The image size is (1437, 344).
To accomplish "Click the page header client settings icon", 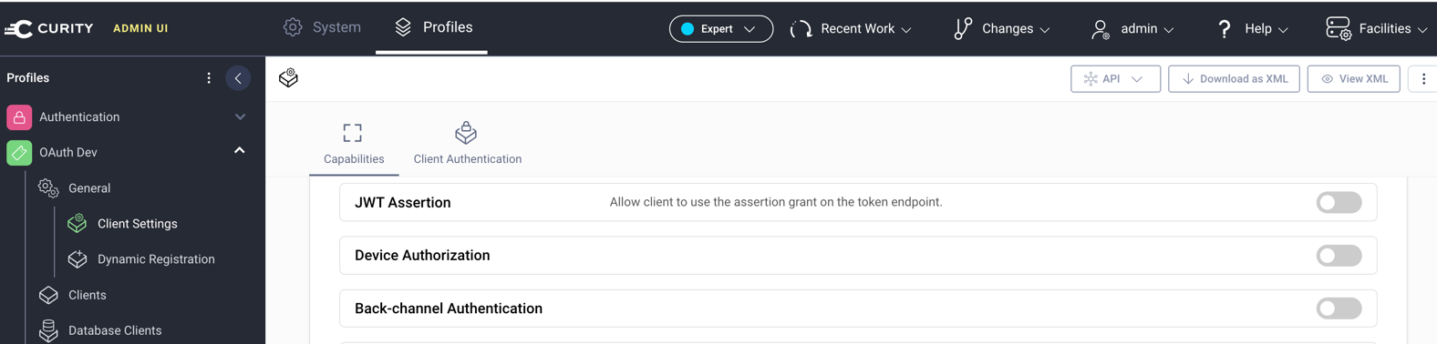I will (289, 78).
